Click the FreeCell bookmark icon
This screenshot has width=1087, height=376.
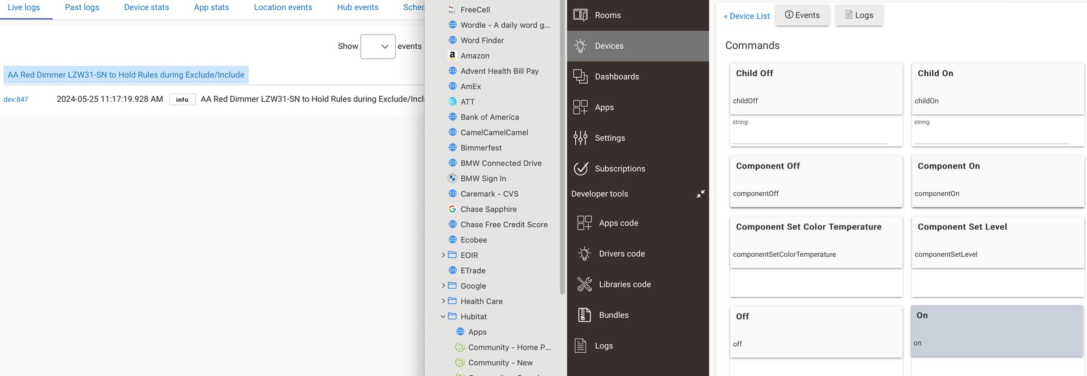[x=452, y=10]
